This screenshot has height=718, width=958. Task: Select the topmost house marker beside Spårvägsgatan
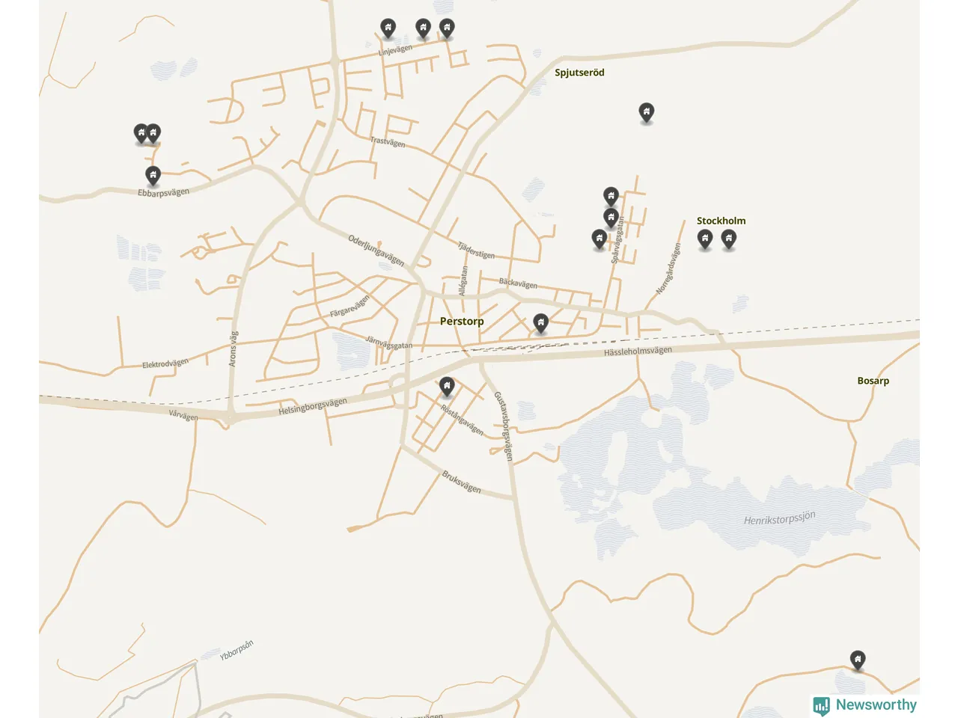click(611, 197)
